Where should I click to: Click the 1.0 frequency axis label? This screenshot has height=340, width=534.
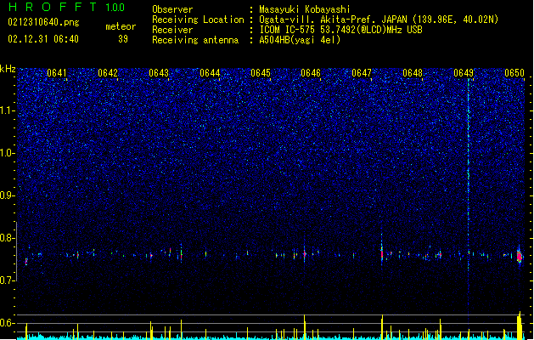(8, 153)
